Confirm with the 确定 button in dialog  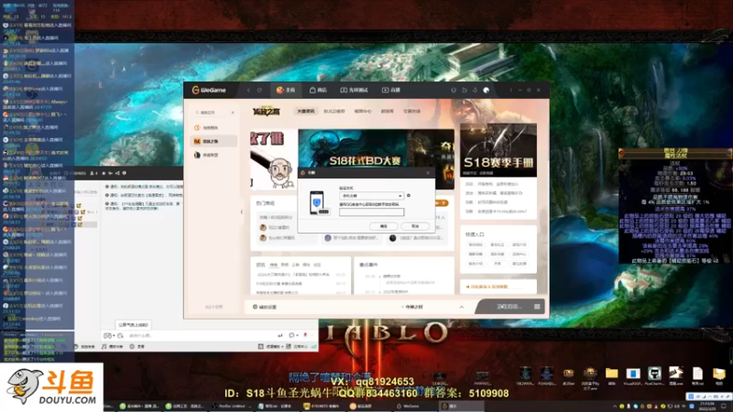384,226
